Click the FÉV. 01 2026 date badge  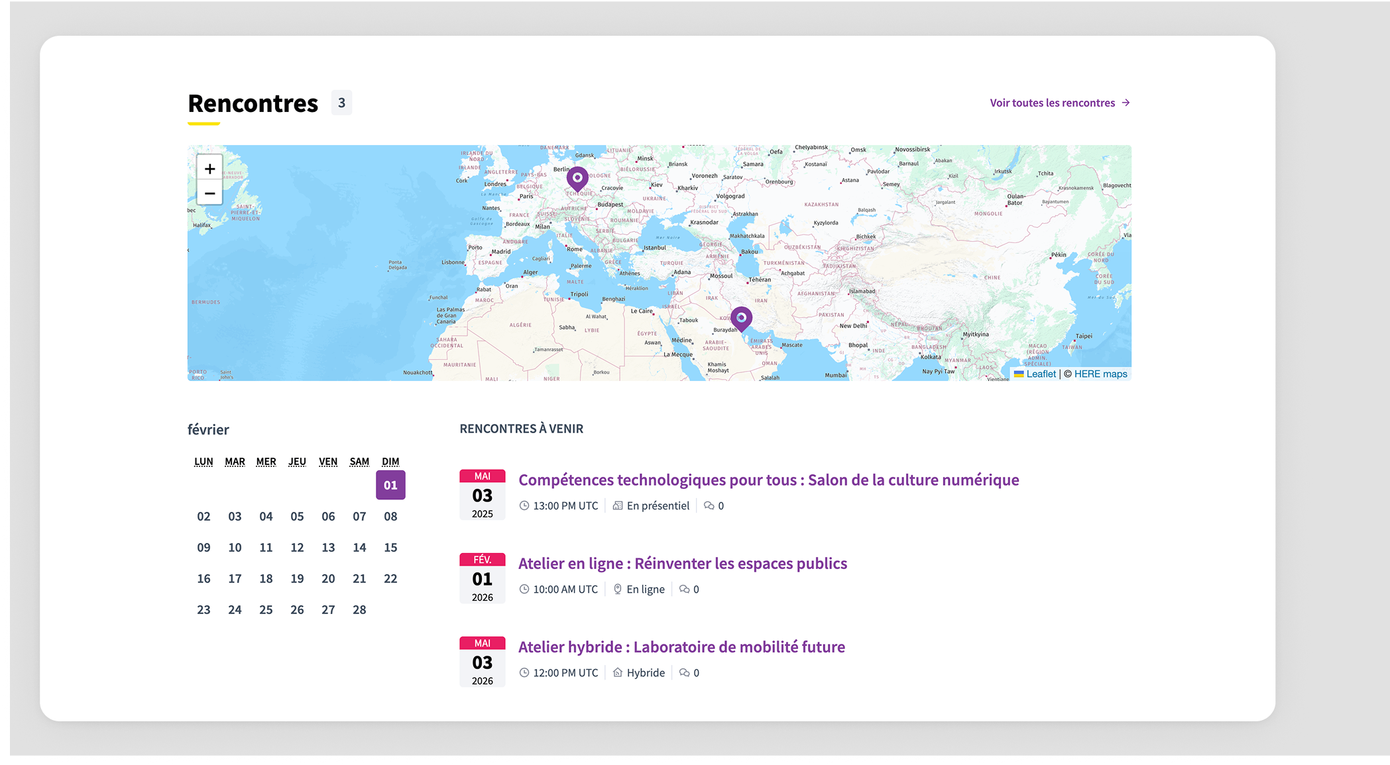click(483, 578)
